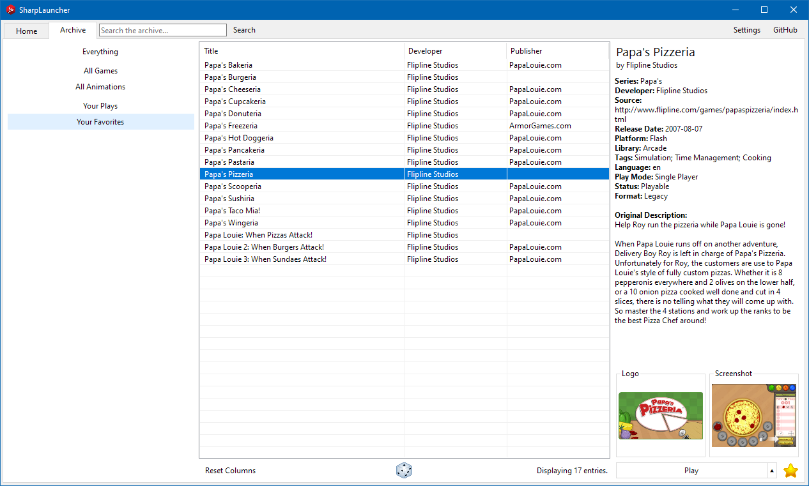This screenshot has width=809, height=486.
Task: Select Papa's Cupcakeria row
Action: tap(404, 102)
